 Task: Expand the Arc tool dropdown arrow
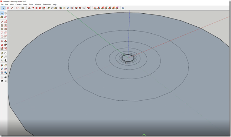click(x=20, y=8)
